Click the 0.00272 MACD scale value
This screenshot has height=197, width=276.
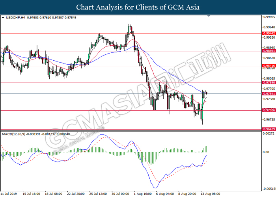tap(269, 134)
